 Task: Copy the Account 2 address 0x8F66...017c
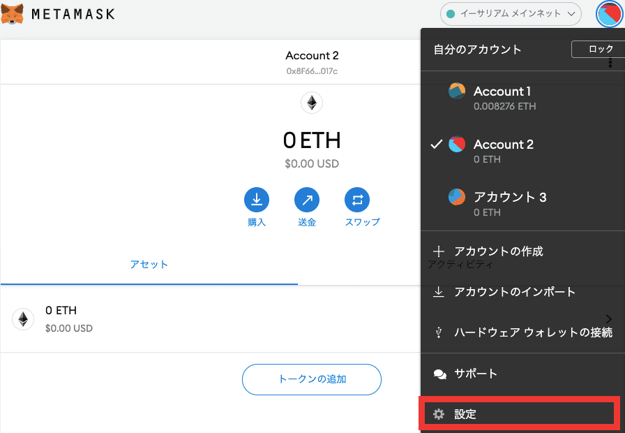(x=312, y=71)
